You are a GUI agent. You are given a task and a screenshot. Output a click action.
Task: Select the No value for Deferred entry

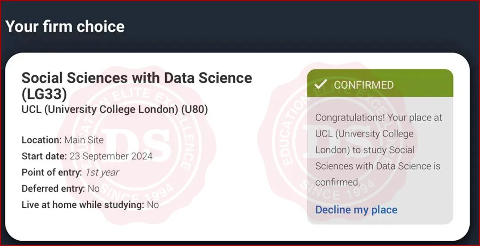coord(94,189)
